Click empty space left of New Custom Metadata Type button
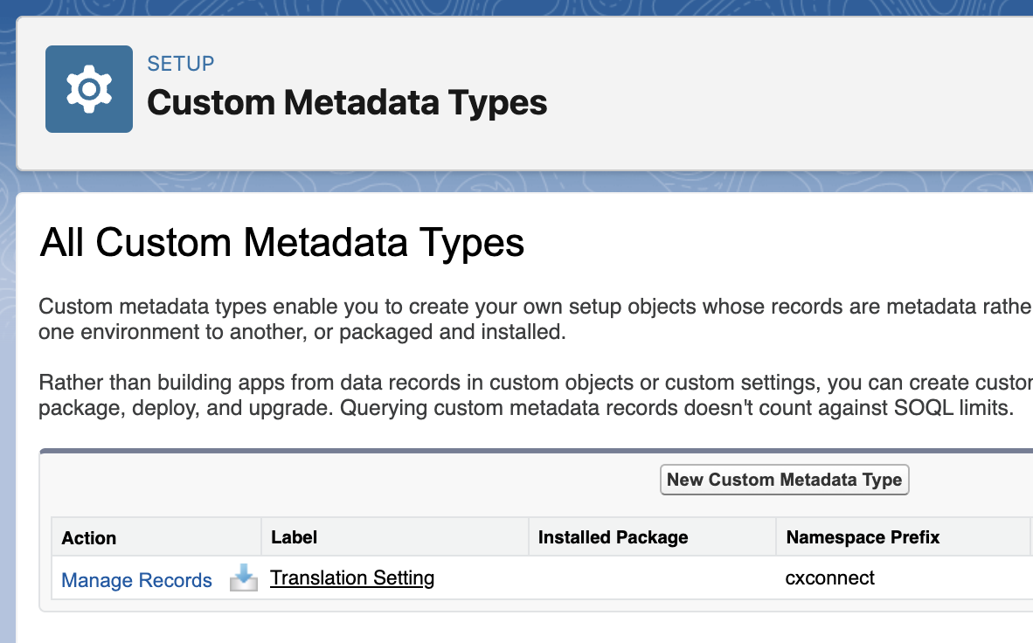The height and width of the screenshot is (643, 1033). 350,480
